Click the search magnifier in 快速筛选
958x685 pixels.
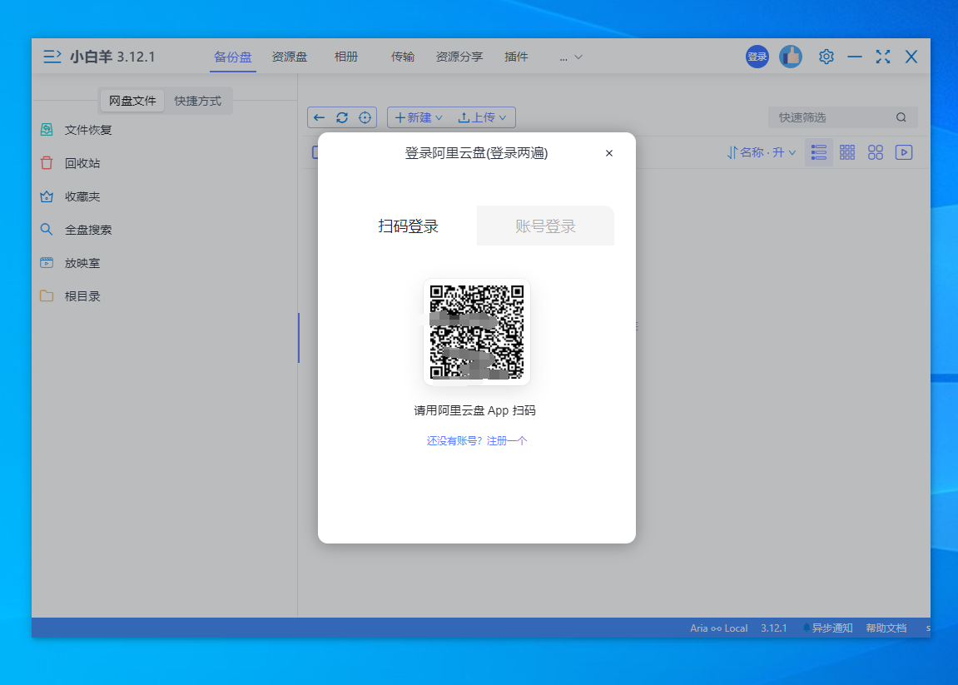pos(901,117)
